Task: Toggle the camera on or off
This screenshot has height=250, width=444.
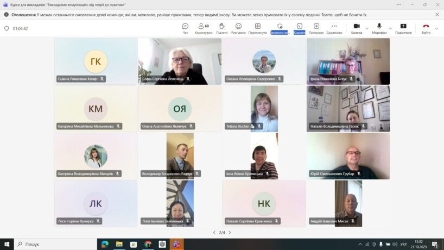Action: click(x=357, y=28)
